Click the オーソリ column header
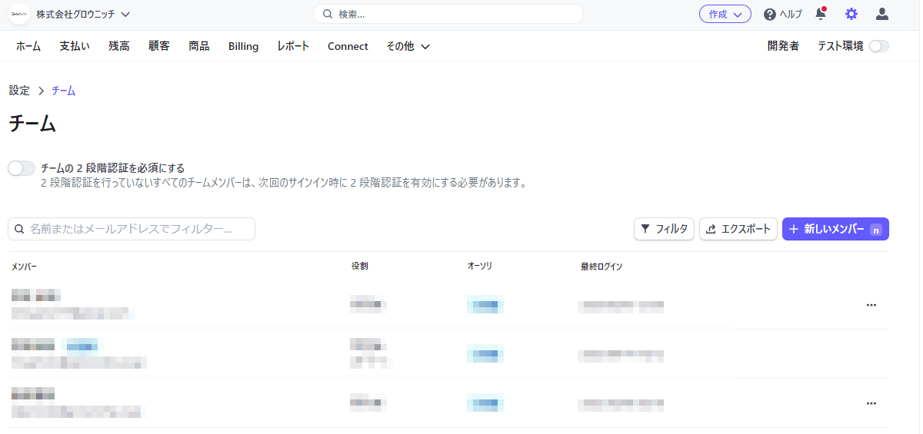923x434 pixels. click(479, 267)
